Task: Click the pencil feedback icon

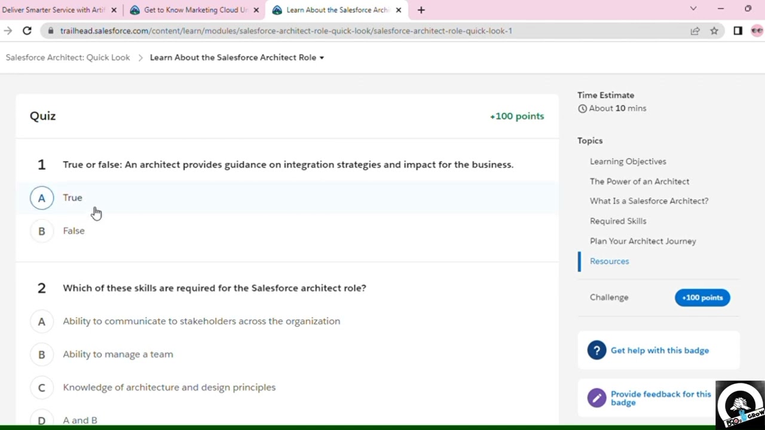Action: click(596, 398)
